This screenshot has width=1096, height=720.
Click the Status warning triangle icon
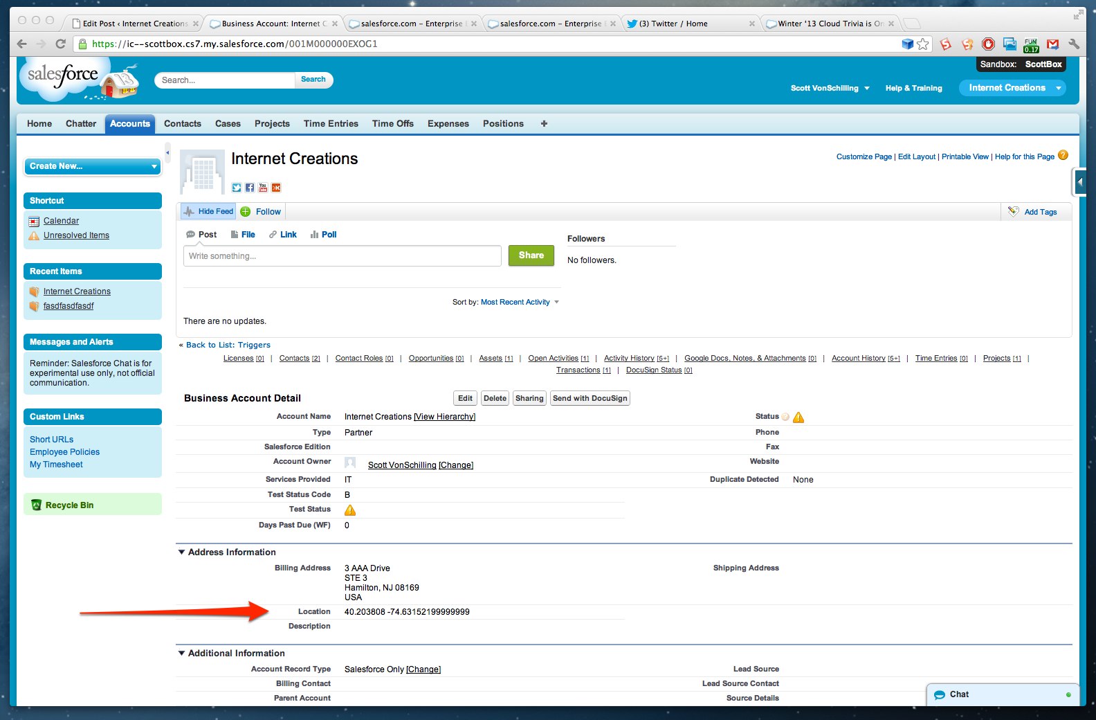[798, 417]
